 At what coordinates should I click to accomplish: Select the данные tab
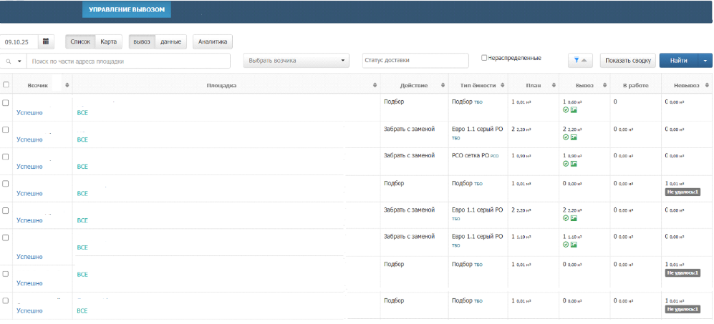click(x=170, y=42)
